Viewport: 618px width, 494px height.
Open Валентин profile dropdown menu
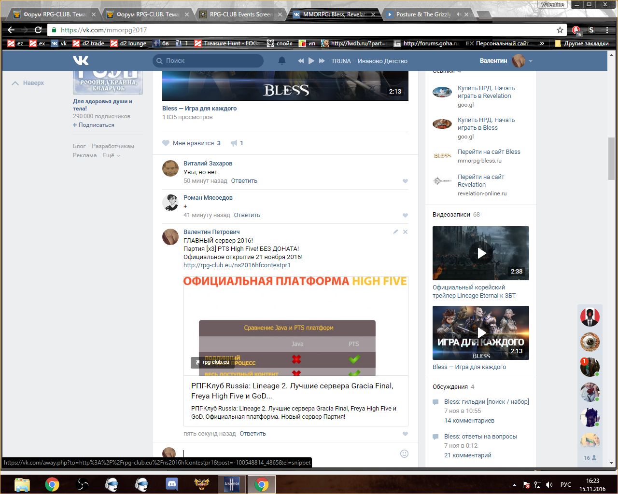pos(506,61)
